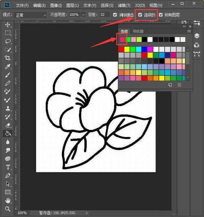Screen dimensions: 204x217
Task: Toggle the 消除锯齿 checkbox
Action: (115, 15)
